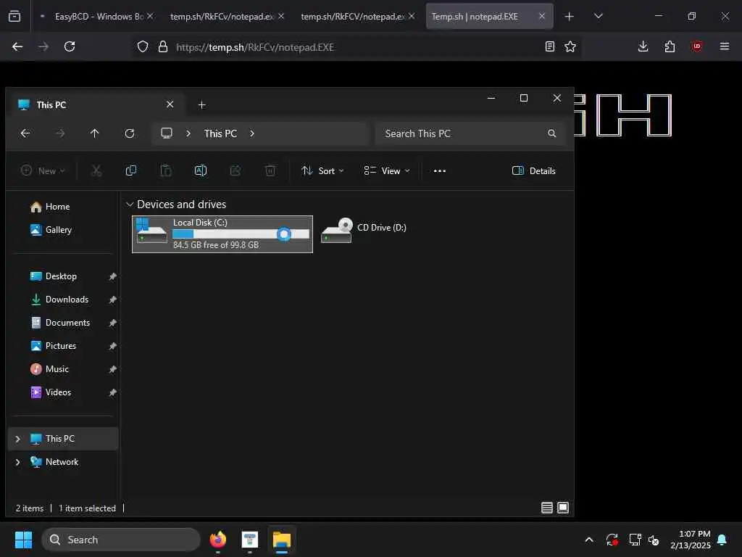
Task: Open the Windows Start menu
Action: pyautogui.click(x=23, y=540)
